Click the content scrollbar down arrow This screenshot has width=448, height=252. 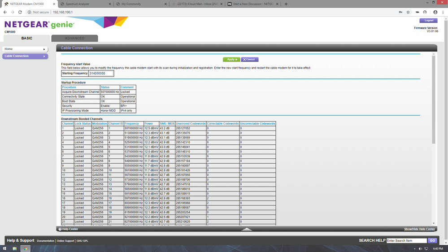click(x=434, y=223)
